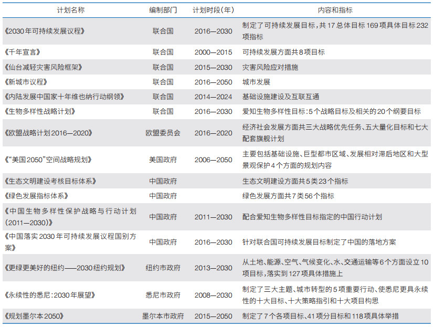Screen dimensions: 434x327
Task: Click the 编制部门 column header
Action: (163, 10)
